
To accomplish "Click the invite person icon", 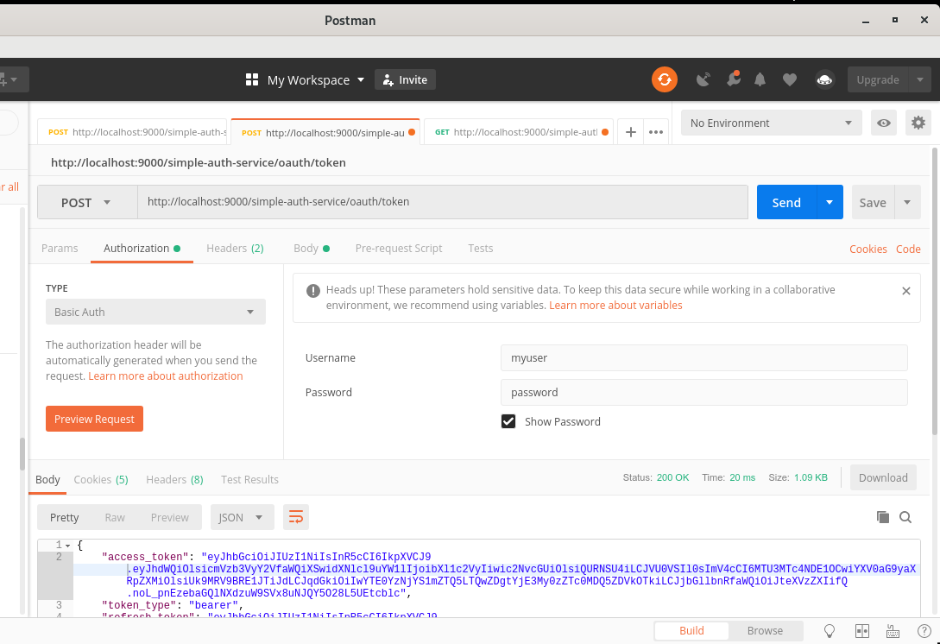I will pos(388,79).
